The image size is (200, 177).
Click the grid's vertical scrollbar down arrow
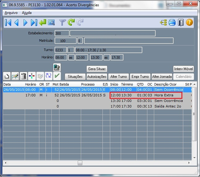point(194,158)
